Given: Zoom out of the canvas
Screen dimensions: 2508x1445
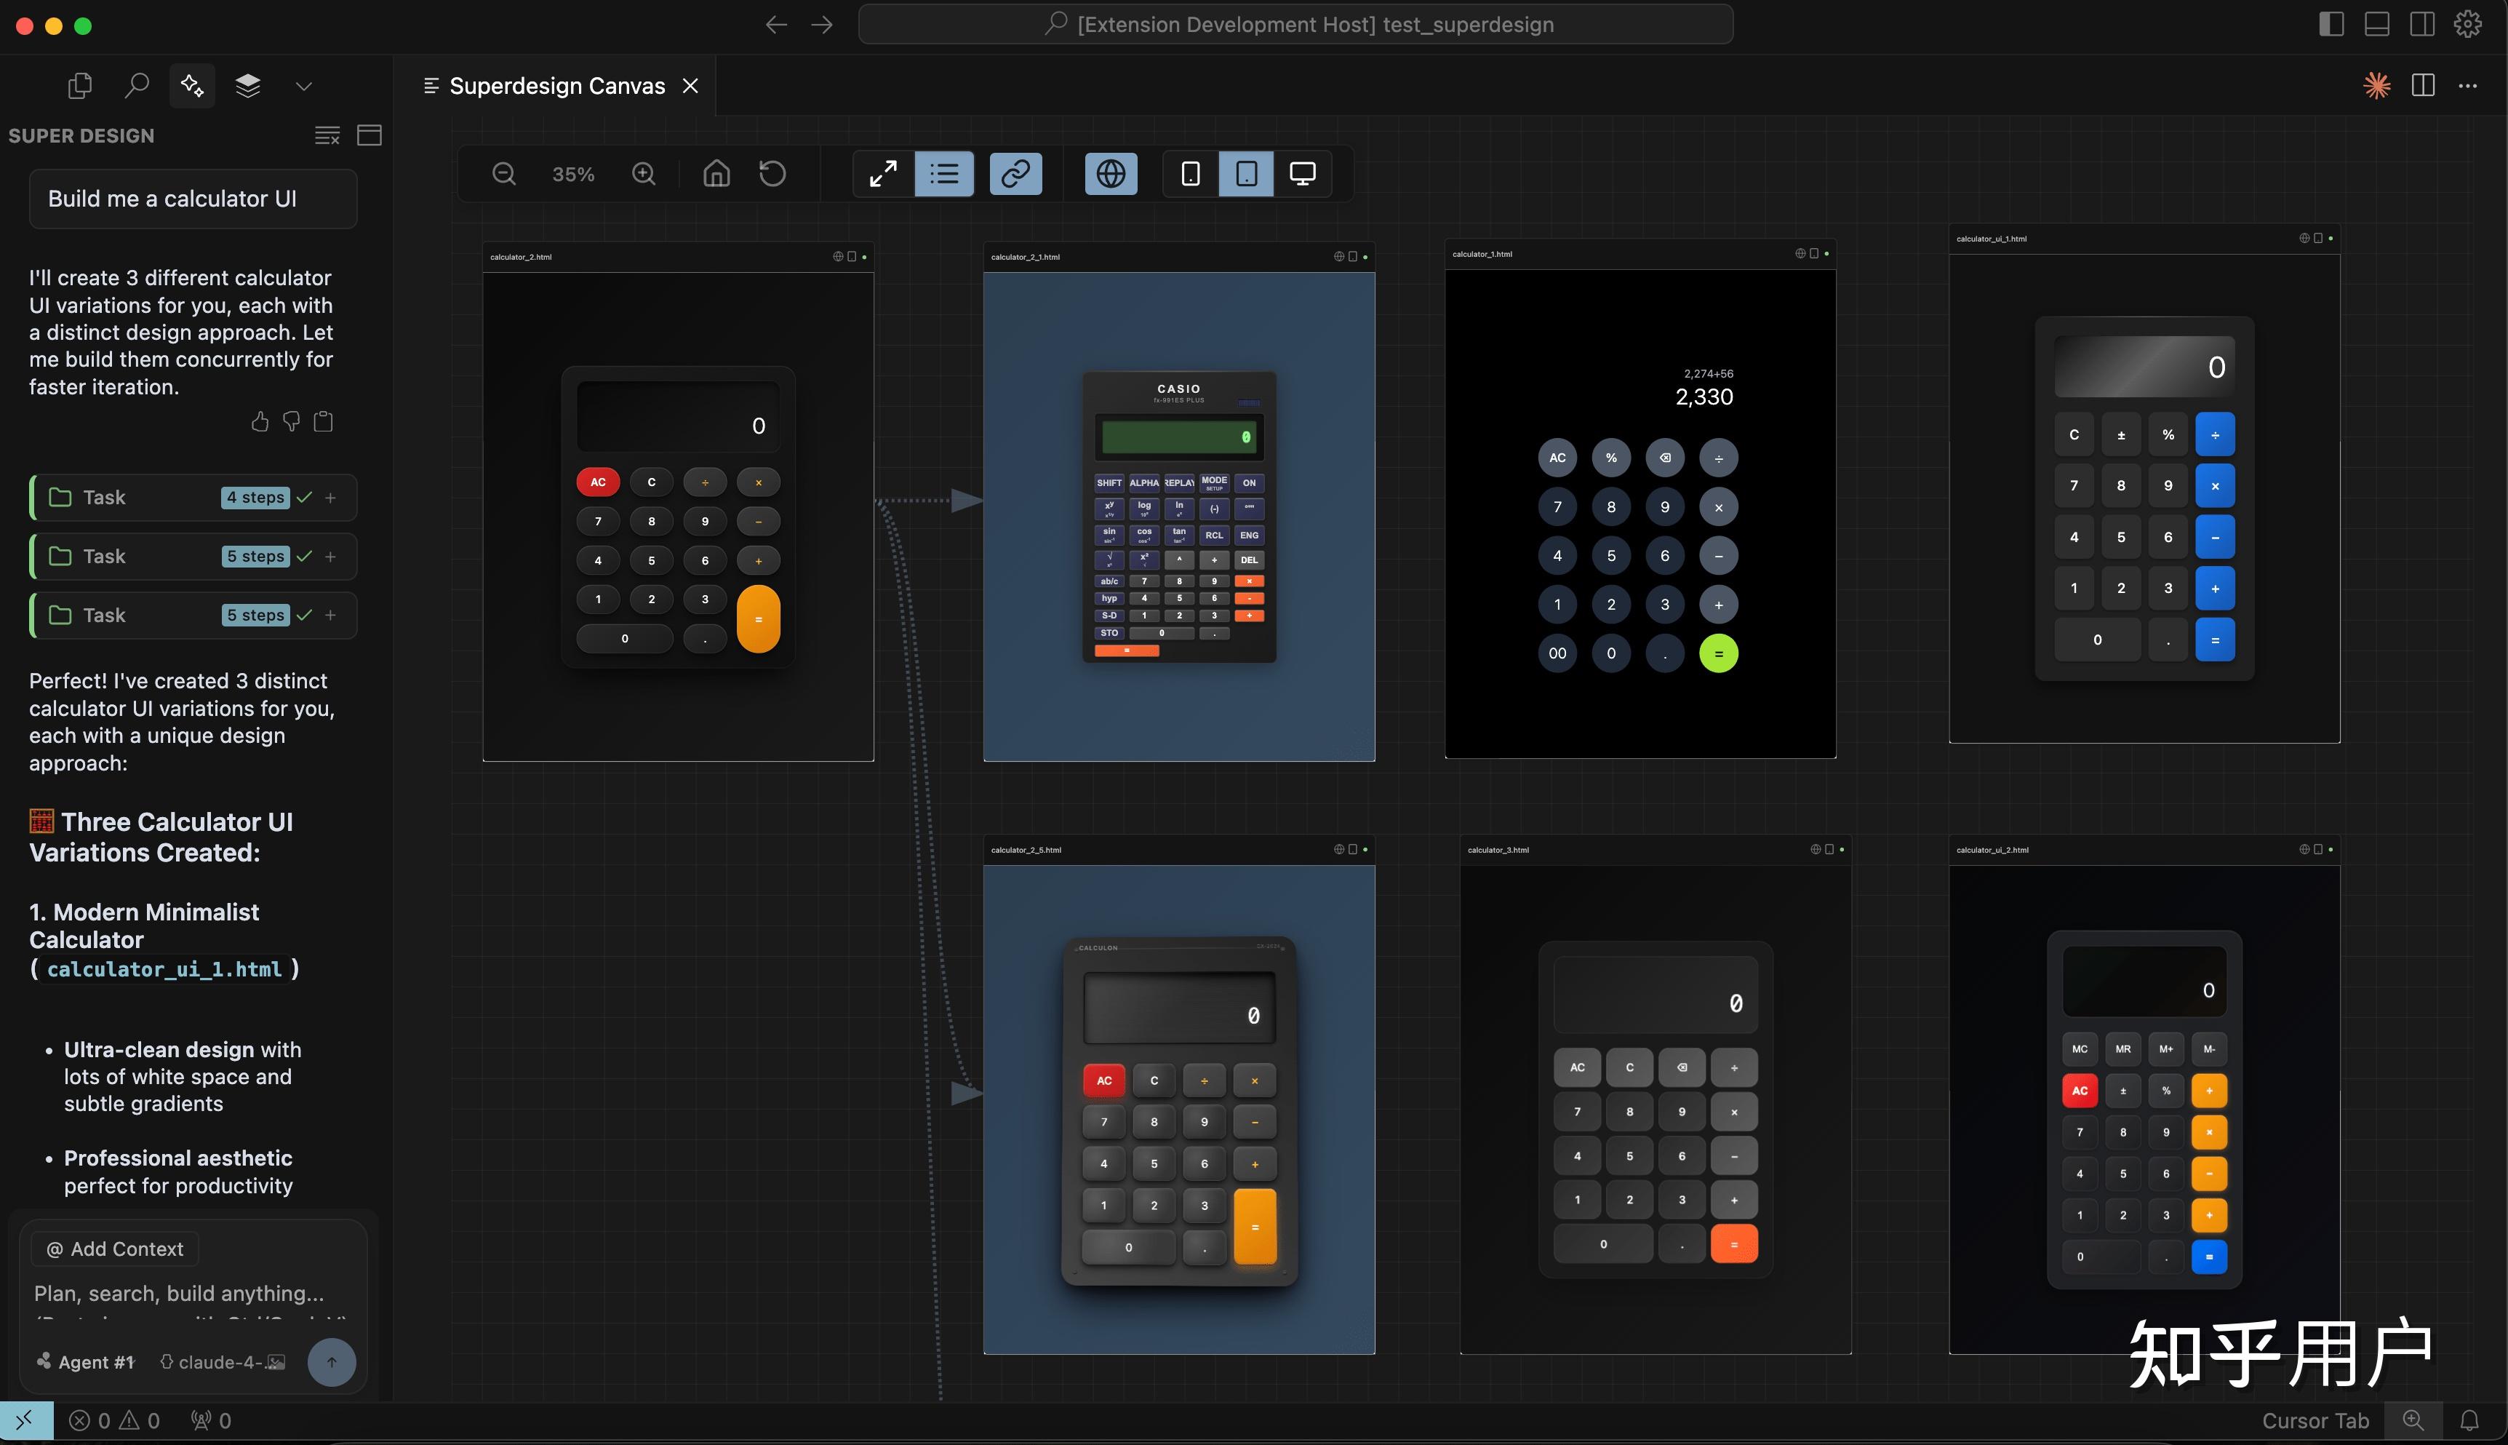Looking at the screenshot, I should point(504,174).
